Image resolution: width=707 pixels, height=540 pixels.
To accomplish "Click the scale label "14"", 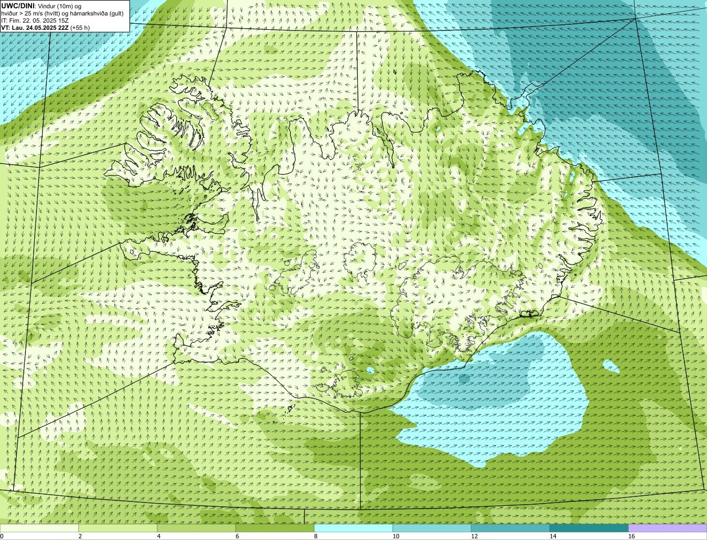I will click(553, 536).
